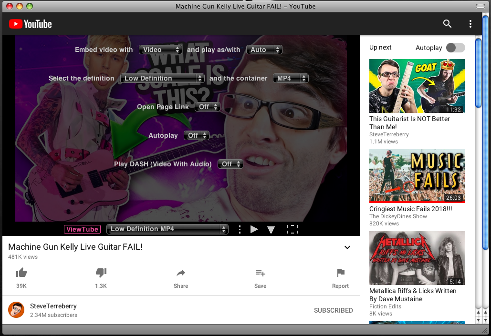
Task: Click the YouTube logo
Action: click(x=30, y=24)
